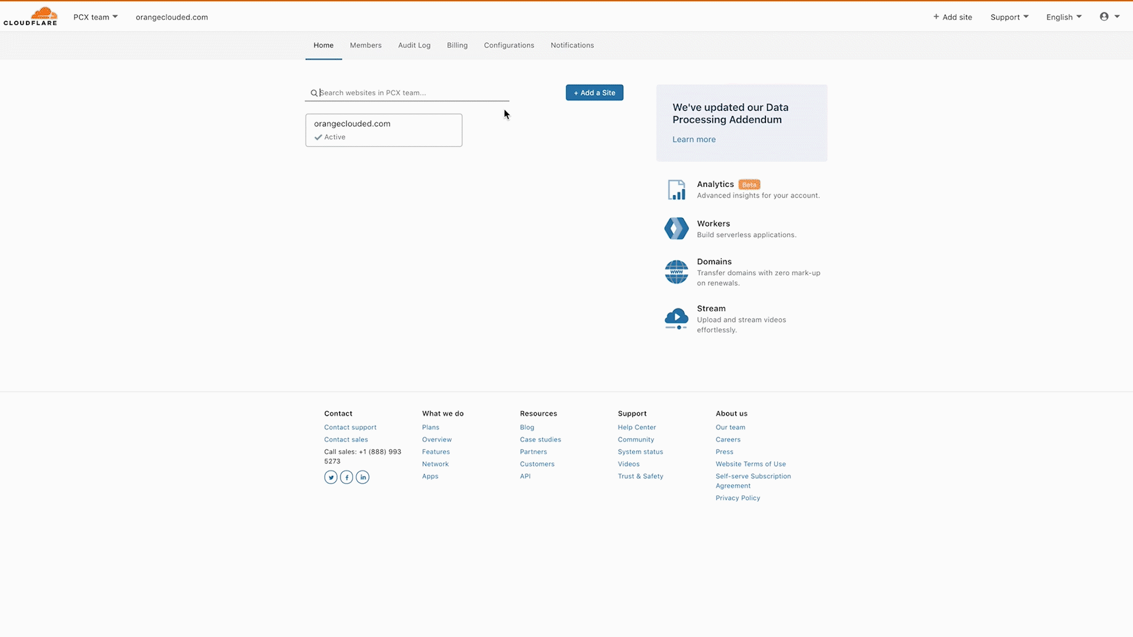
Task: Open the English language dropdown
Action: pyautogui.click(x=1064, y=17)
